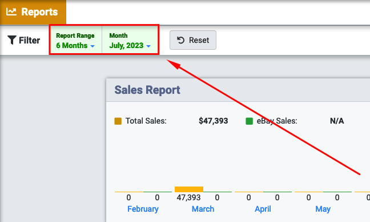The image size is (370, 222).
Task: Click the Sales Report heading
Action: click(x=147, y=90)
